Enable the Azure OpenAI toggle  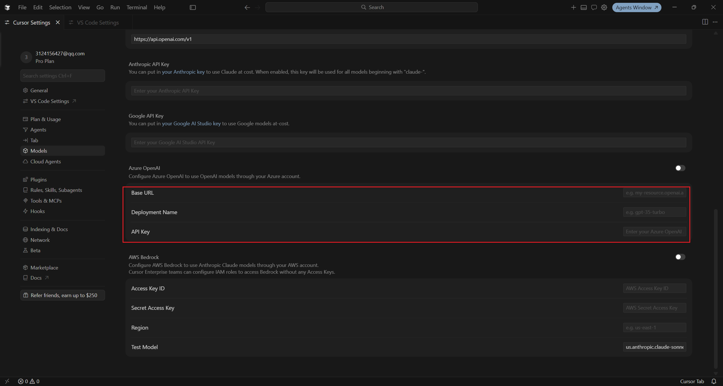pos(680,168)
